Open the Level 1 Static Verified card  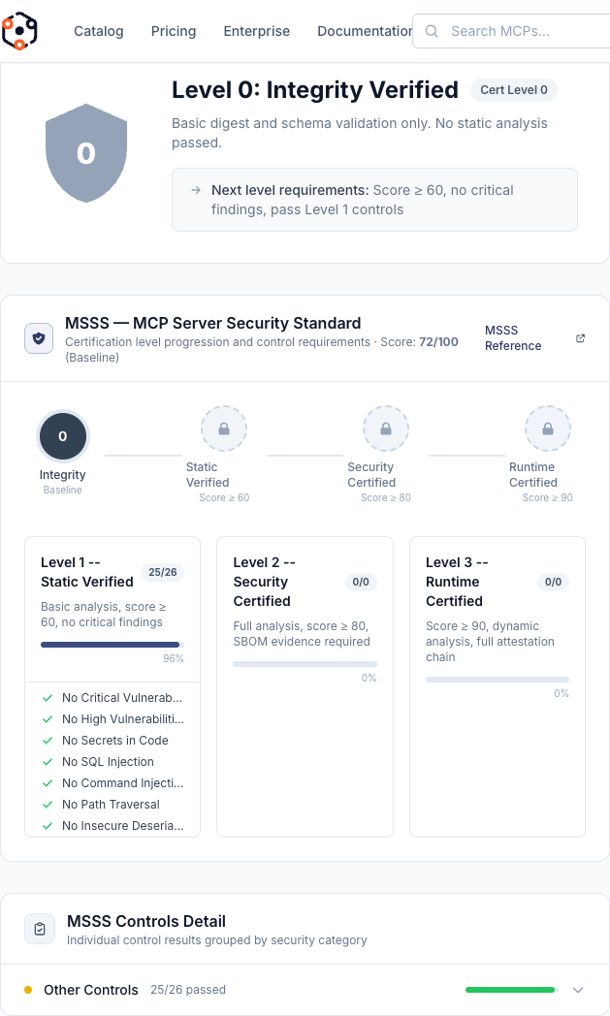click(x=87, y=572)
